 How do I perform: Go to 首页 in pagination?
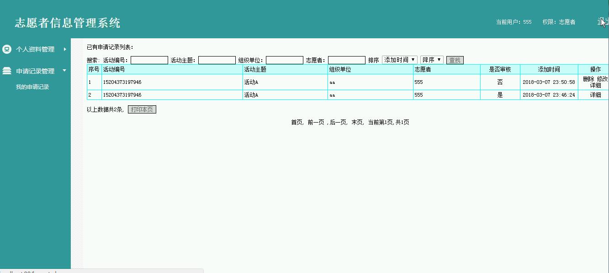click(x=297, y=122)
